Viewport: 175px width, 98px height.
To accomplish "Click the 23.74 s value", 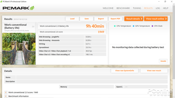I will coord(88,48).
